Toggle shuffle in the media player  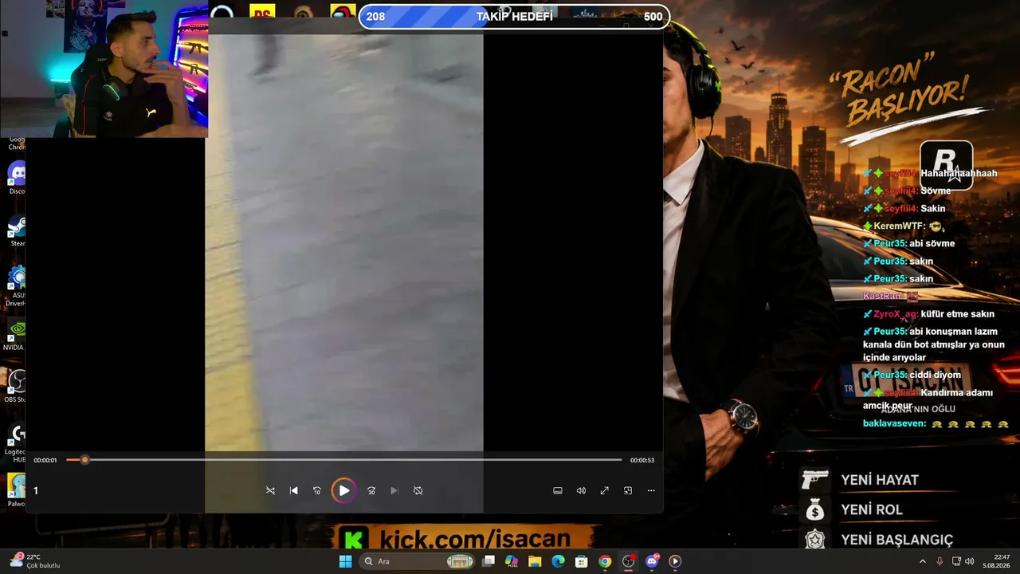pos(270,490)
